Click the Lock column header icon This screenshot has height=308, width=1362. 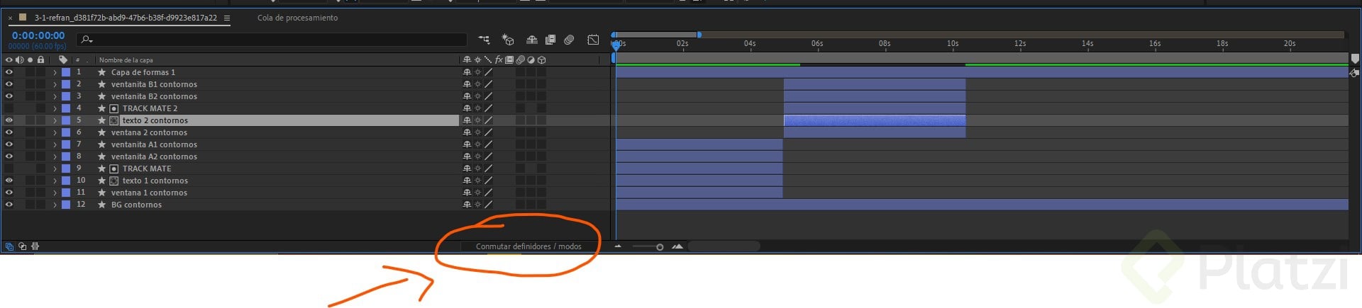pyautogui.click(x=41, y=59)
